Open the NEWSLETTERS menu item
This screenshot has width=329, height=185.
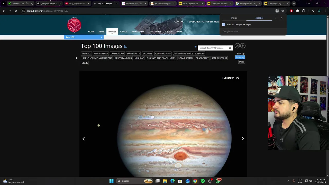139,32
